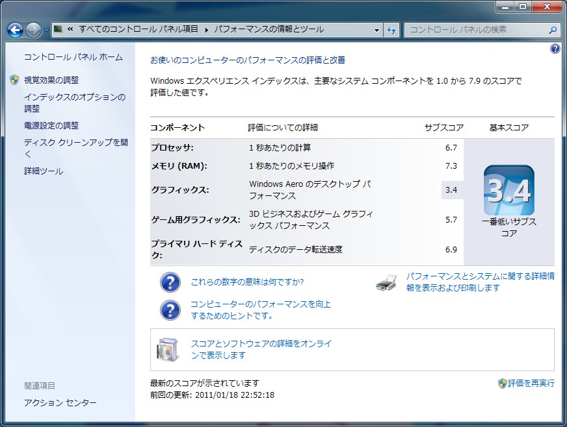
Task: Click the メモリ (RAM): row label
Action: point(179,166)
